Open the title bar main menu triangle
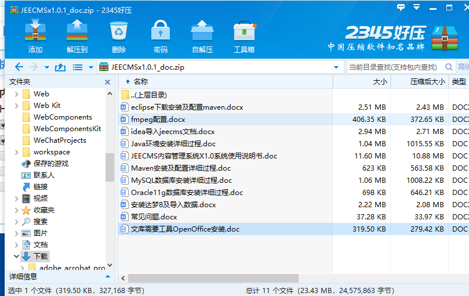 tap(416, 7)
